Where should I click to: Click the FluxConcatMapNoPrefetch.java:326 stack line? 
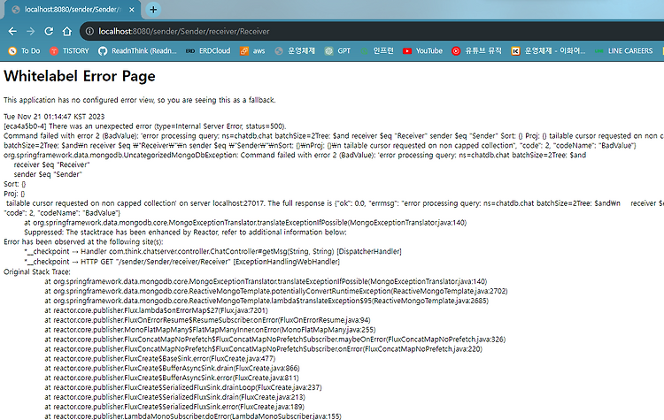[x=274, y=340]
